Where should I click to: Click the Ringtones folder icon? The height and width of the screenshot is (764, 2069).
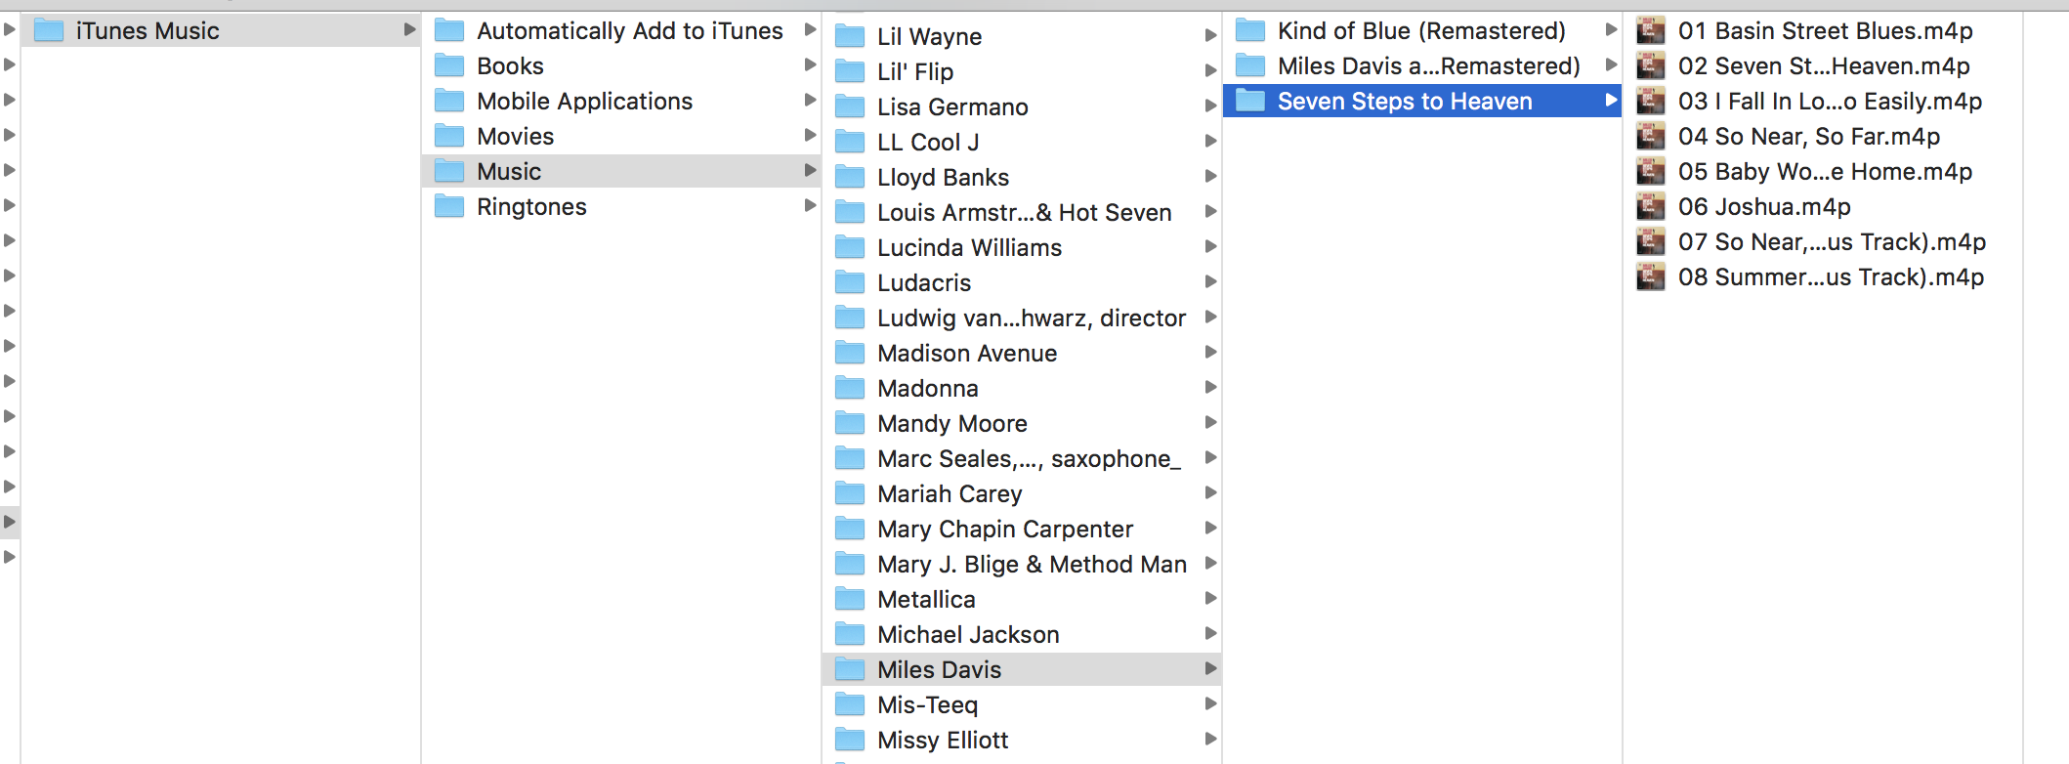(x=449, y=206)
